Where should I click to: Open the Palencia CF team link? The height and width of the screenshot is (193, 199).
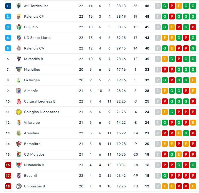[34, 17]
